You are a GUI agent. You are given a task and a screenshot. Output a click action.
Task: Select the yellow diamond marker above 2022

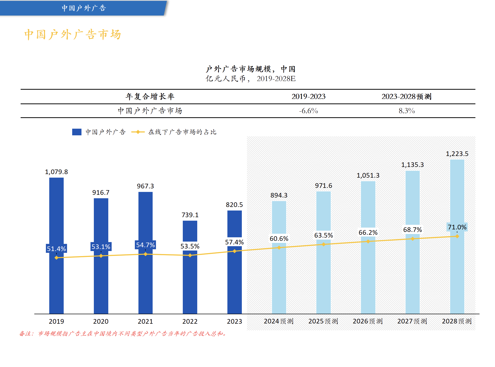(190, 255)
